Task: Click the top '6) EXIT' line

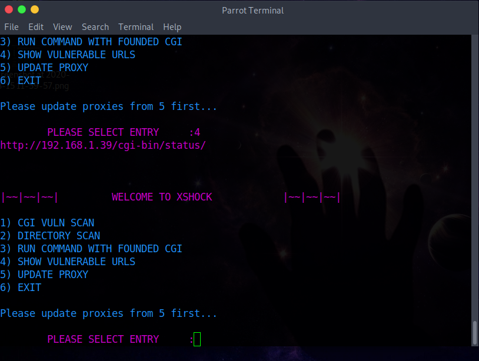Action: point(21,81)
